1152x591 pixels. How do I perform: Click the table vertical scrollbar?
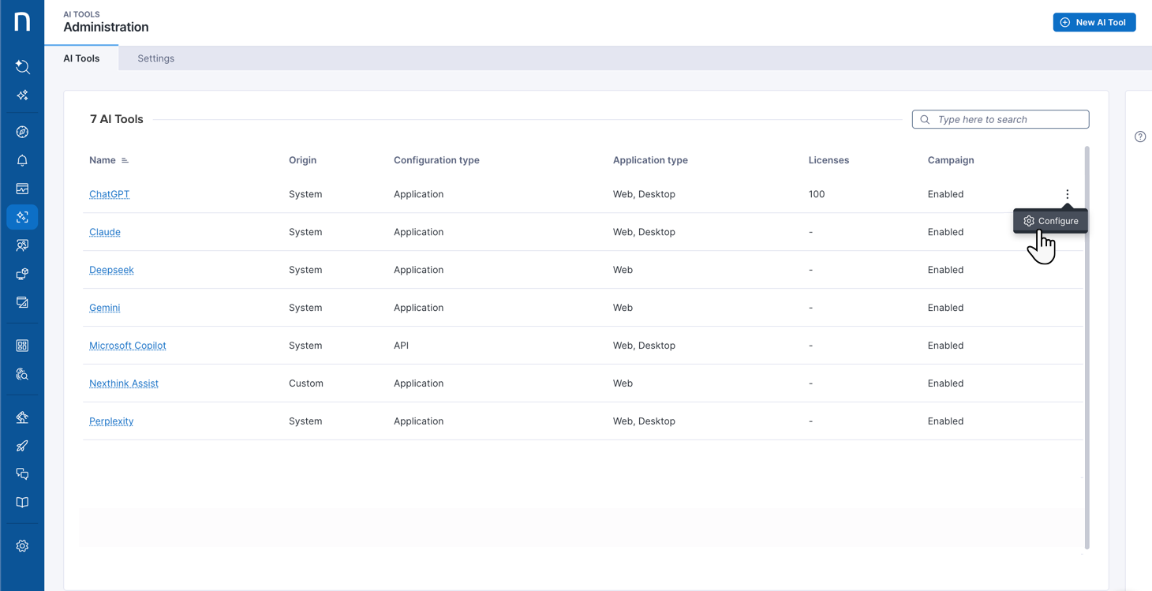[x=1087, y=347]
